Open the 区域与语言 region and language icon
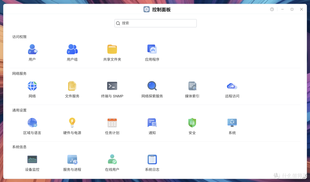This screenshot has height=182, width=310. pos(32,123)
